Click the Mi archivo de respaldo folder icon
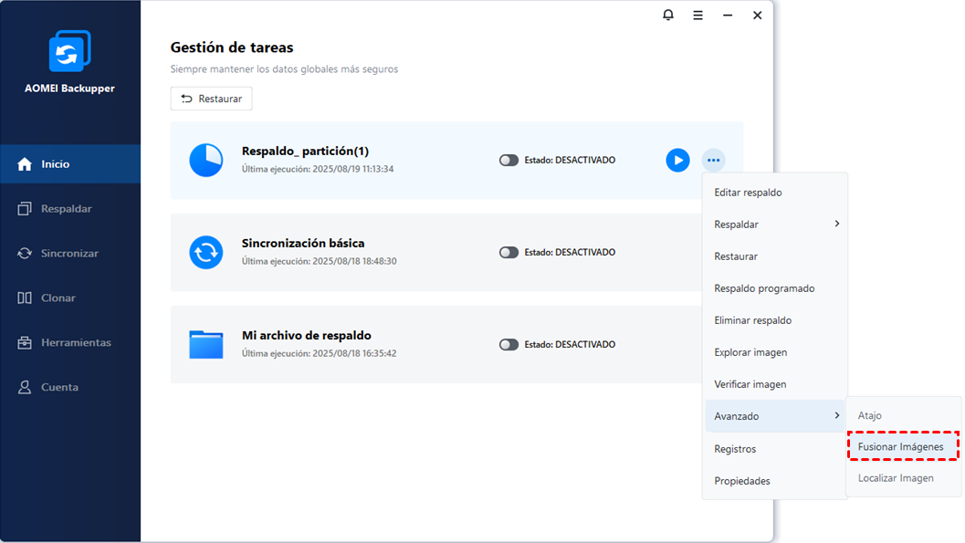The width and height of the screenshot is (965, 543). (206, 344)
